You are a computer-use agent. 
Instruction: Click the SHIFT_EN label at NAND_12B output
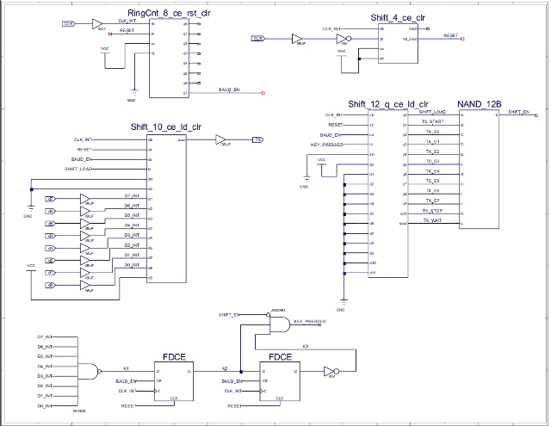[520, 111]
